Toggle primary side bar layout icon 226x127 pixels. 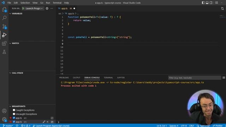(203, 3)
